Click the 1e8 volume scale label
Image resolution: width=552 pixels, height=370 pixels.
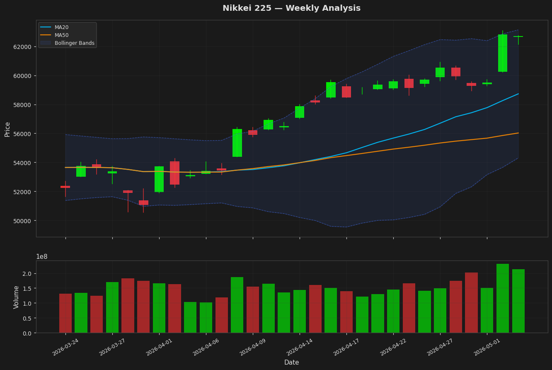click(42, 257)
